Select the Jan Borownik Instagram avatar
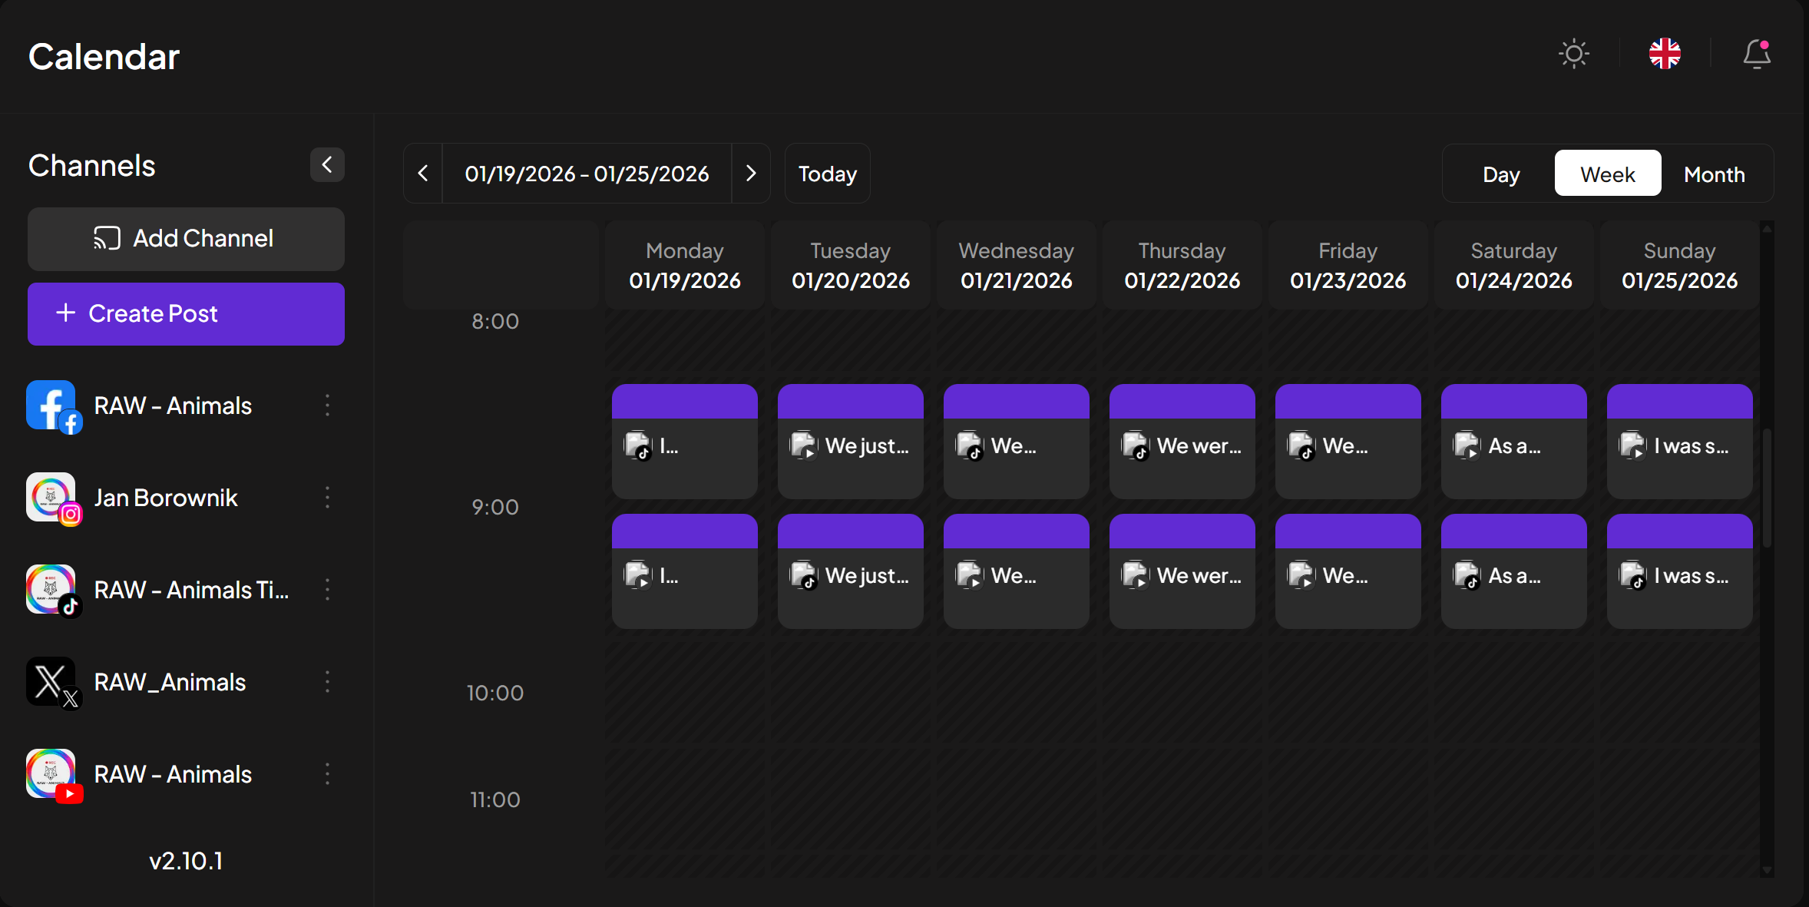Image resolution: width=1809 pixels, height=907 pixels. click(54, 499)
